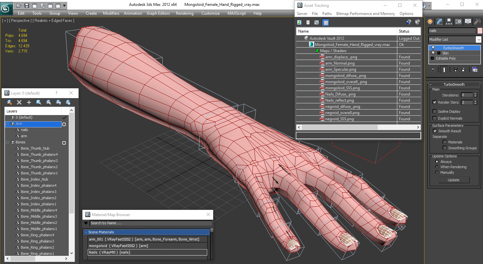The height and width of the screenshot is (264, 483).
Task: Enable Explicit Normals checkbox
Action: 434,118
